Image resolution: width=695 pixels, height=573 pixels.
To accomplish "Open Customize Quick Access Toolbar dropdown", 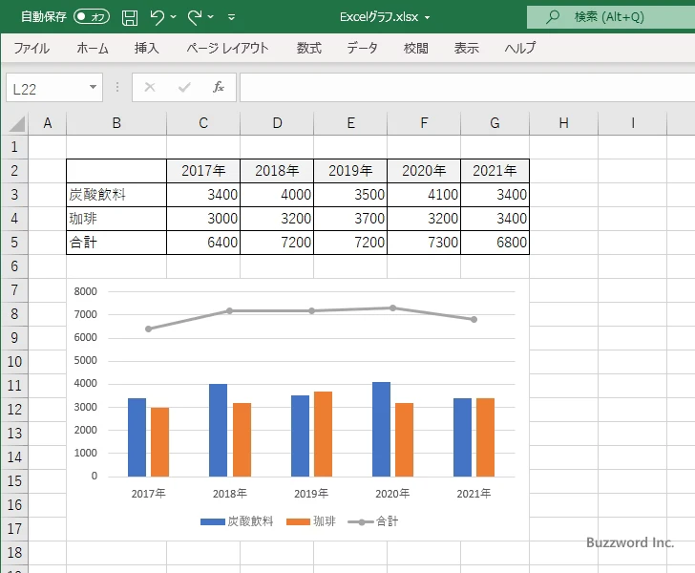I will coord(231,17).
